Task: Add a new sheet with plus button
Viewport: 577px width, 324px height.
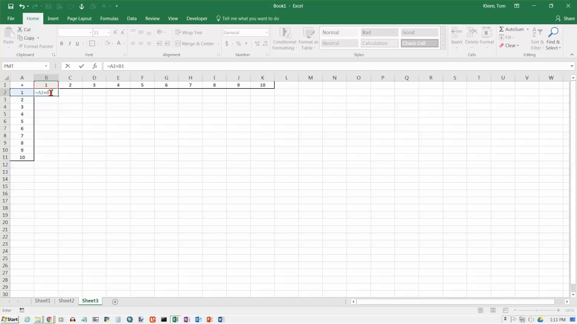Action: pos(115,301)
